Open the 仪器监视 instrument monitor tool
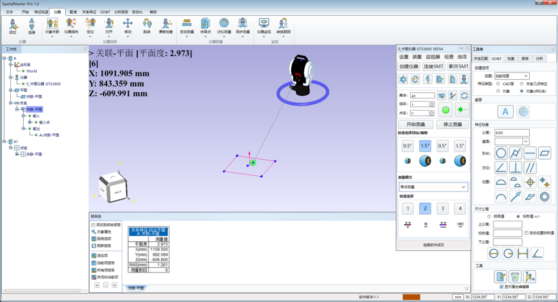Screen dimensions: 558x302 264,25
